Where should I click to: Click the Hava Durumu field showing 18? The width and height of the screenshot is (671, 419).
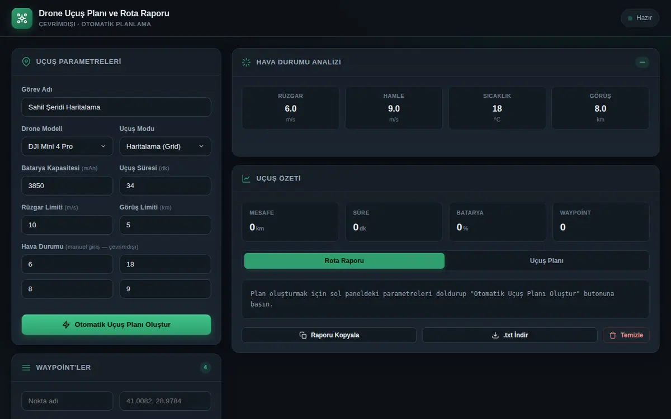(165, 264)
